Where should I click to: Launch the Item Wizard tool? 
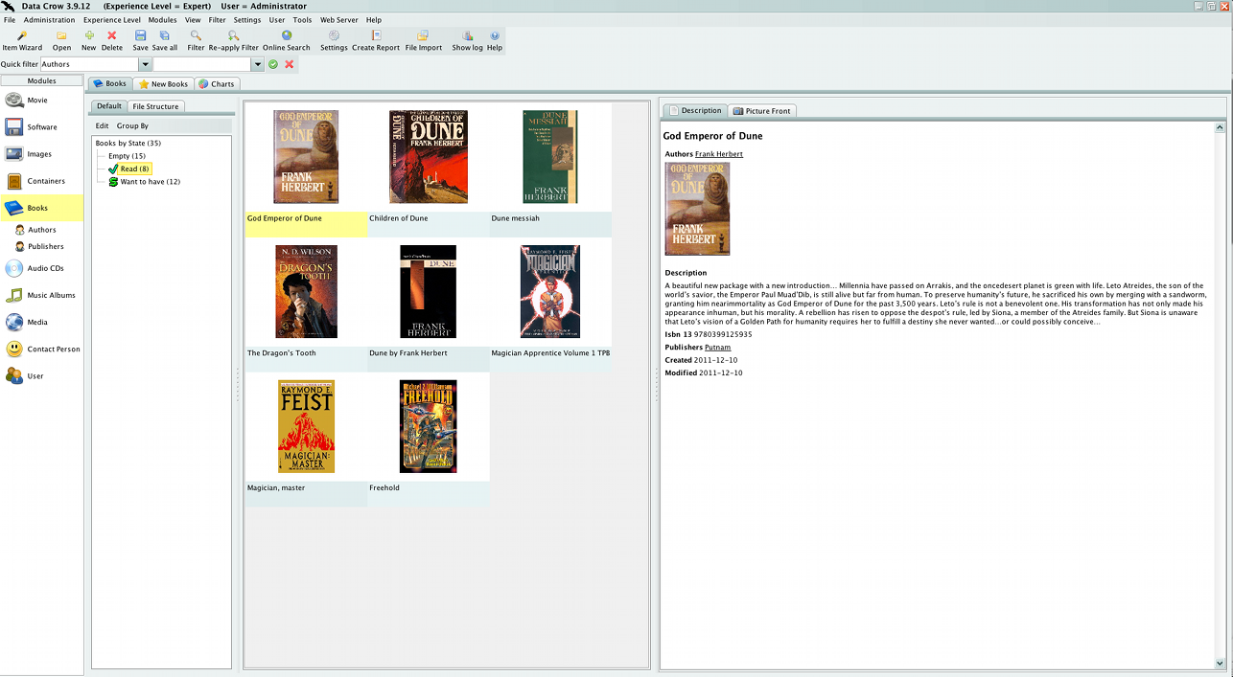tap(22, 40)
